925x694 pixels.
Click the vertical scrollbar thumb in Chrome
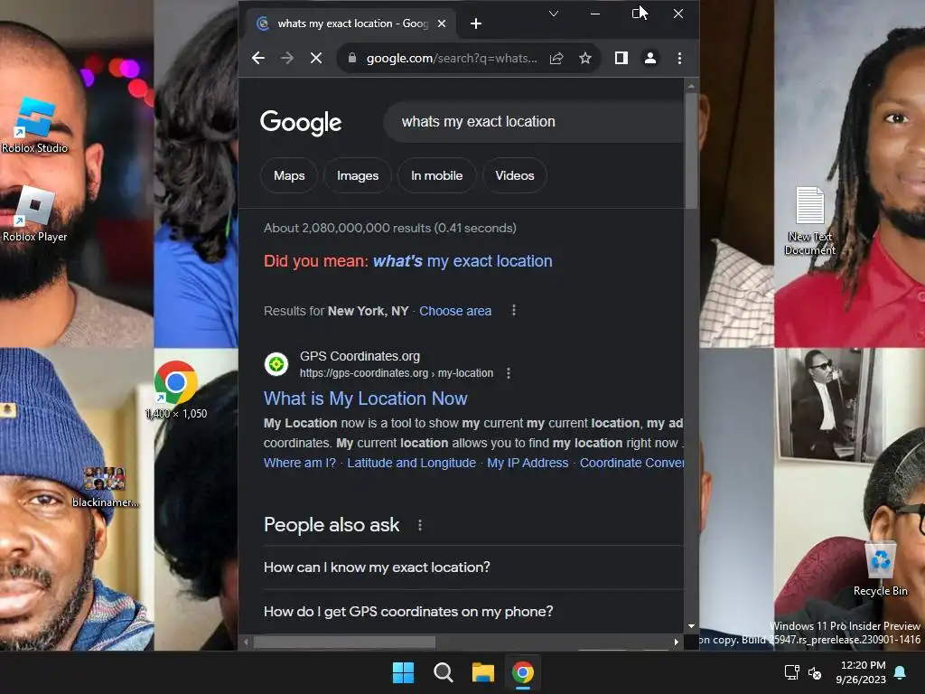[691, 151]
